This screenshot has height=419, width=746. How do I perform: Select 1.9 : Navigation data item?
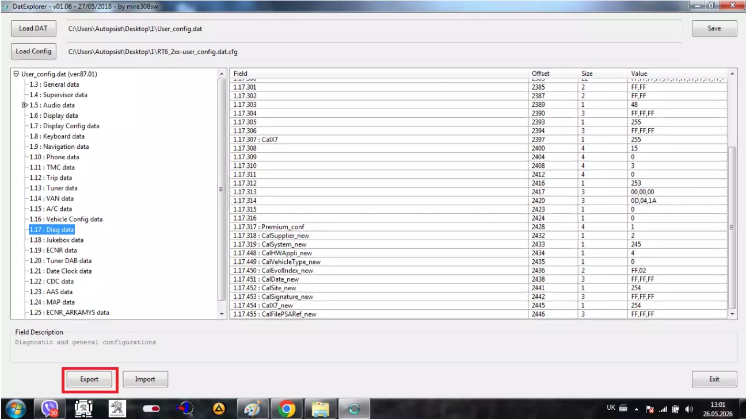[x=59, y=147]
